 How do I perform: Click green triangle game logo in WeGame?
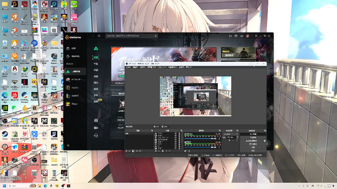click(x=96, y=48)
